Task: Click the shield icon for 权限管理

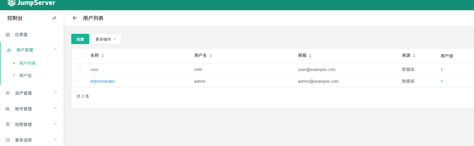Action: [x=8, y=124]
